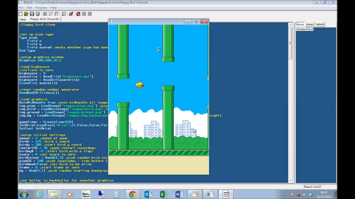
Task: Open Google Chrome from the taskbar
Action: [133, 195]
